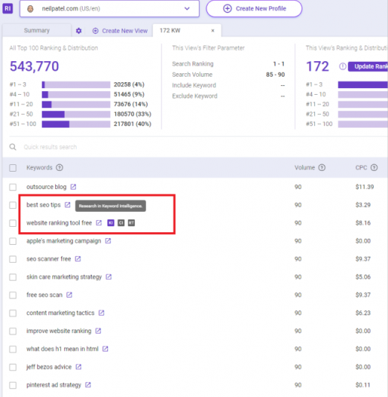Screen dimensions: 388x397
Task: Check the 'pinterest ad strategy' checkbox
Action: [x=13, y=385]
